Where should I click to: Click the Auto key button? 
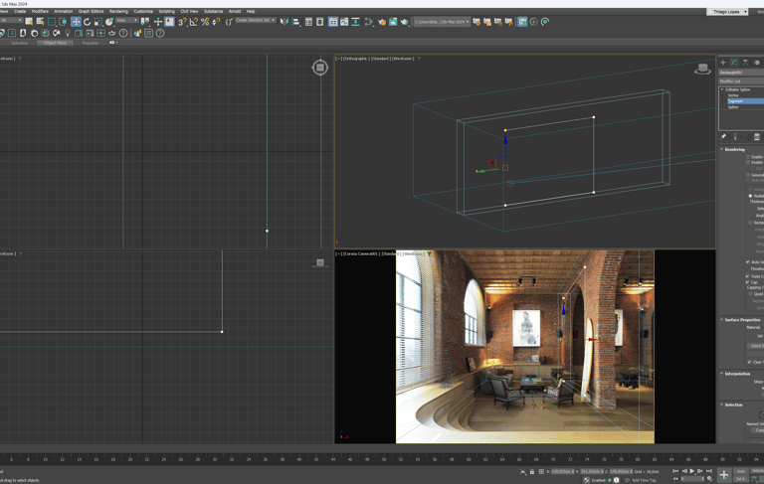pos(741,471)
